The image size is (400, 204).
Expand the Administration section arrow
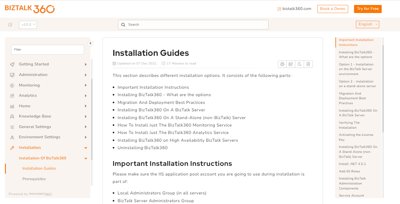click(86, 75)
